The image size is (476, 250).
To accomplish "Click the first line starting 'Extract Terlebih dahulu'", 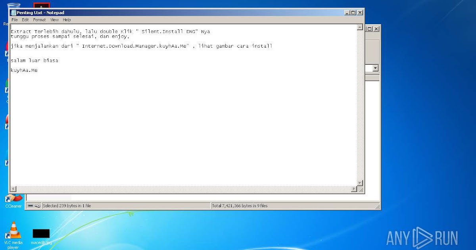I will coord(110,31).
